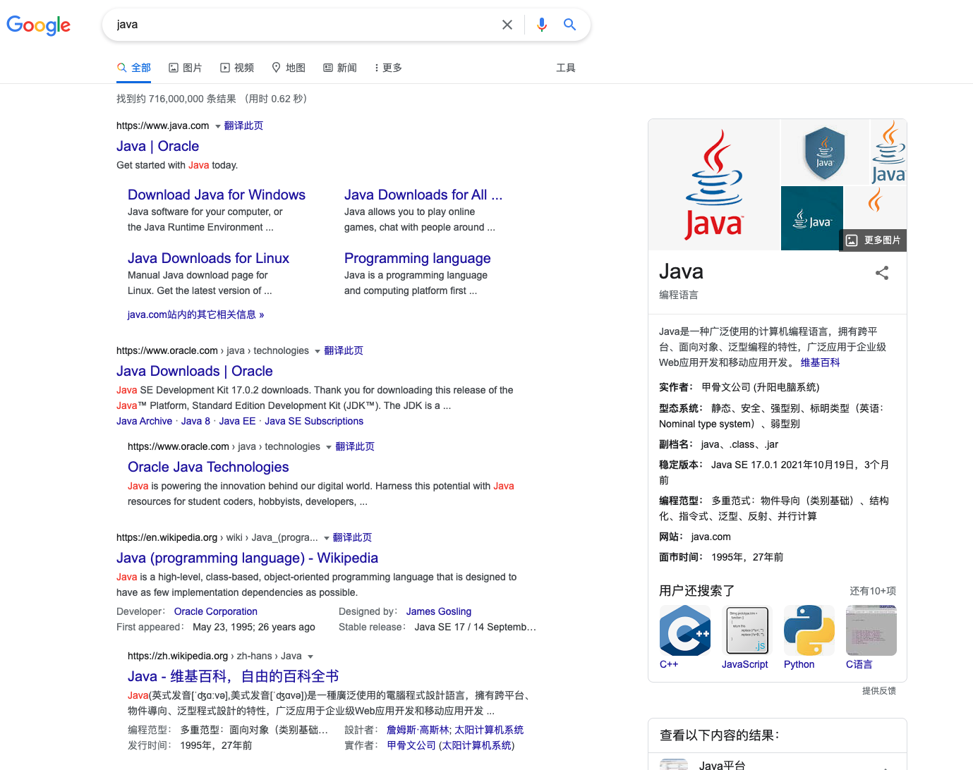Switch to the 图片 tab
The height and width of the screenshot is (770, 973).
(186, 68)
